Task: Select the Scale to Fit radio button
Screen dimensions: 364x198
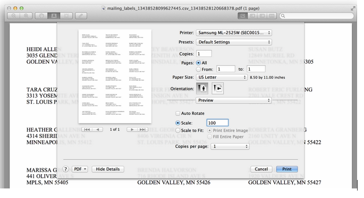Action: point(178,131)
